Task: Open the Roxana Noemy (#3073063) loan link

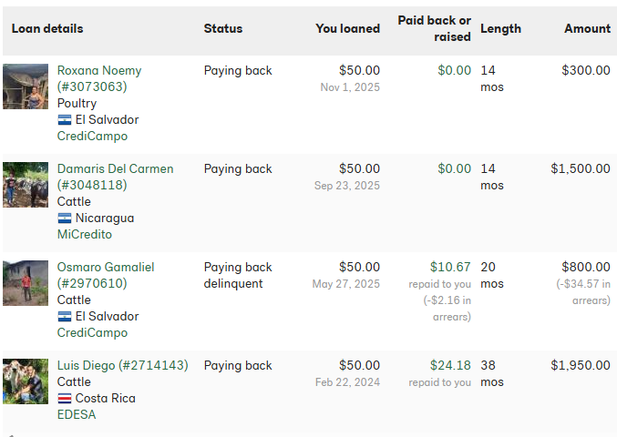Action: 99,78
